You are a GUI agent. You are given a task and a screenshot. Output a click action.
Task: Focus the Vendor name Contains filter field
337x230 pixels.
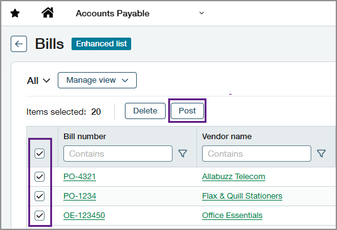257,154
